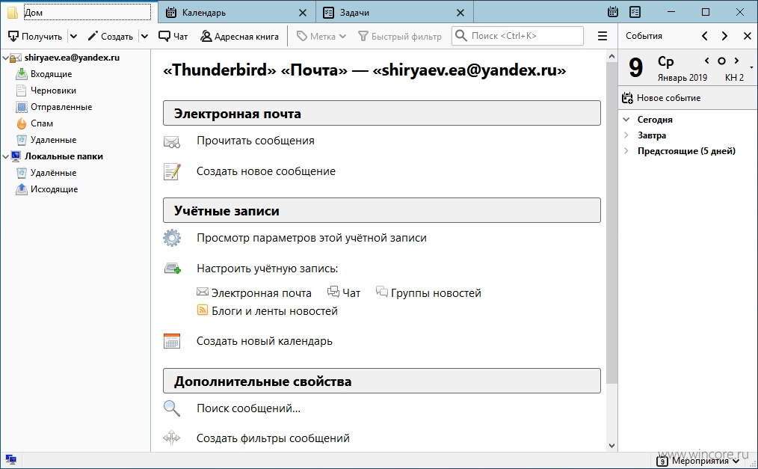
Task: Open the Адресная книга address book
Action: click(x=240, y=36)
